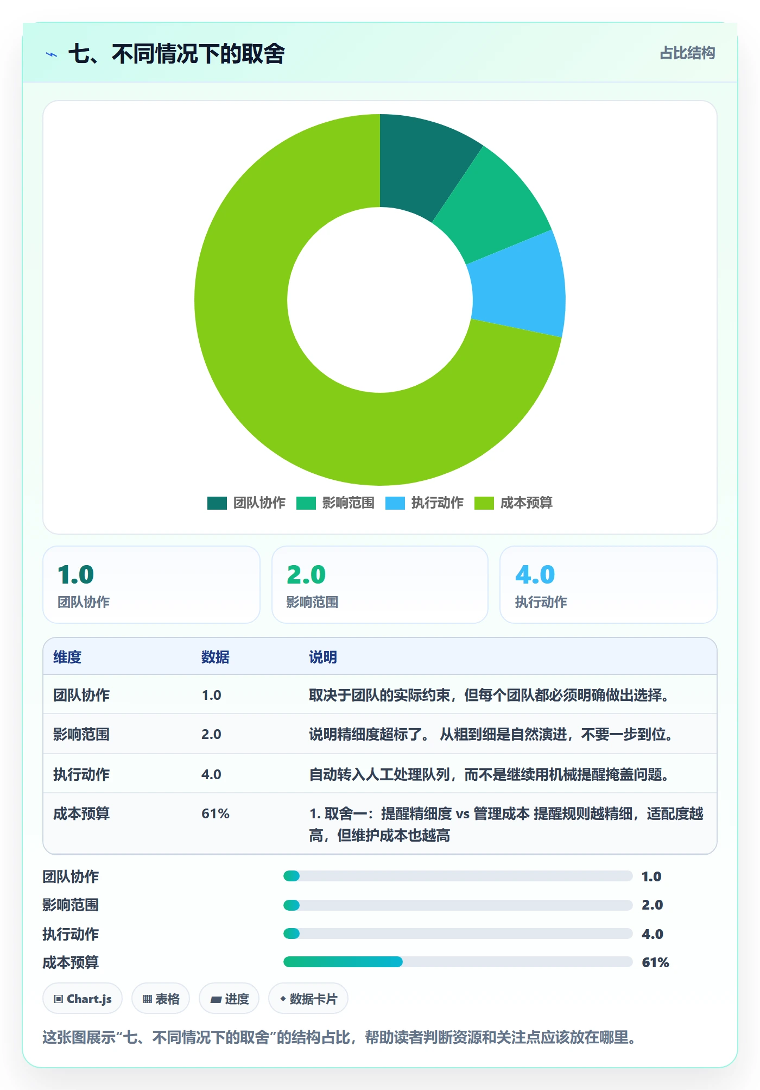Select the 执行动作 table row cell
Viewport: 760px width, 1090px height.
pos(81,774)
